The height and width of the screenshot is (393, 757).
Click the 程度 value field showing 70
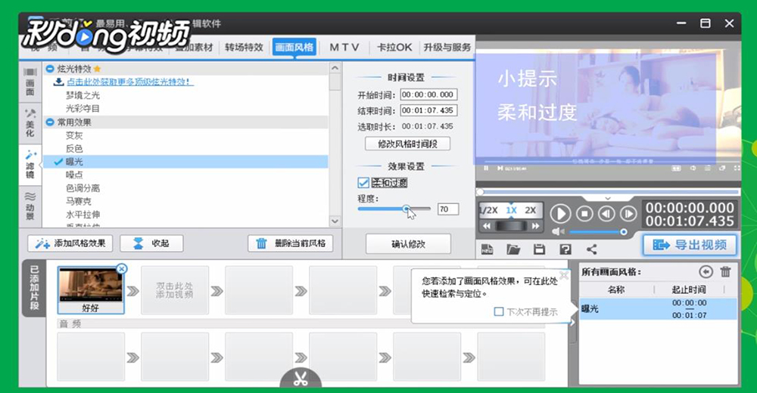(x=447, y=209)
